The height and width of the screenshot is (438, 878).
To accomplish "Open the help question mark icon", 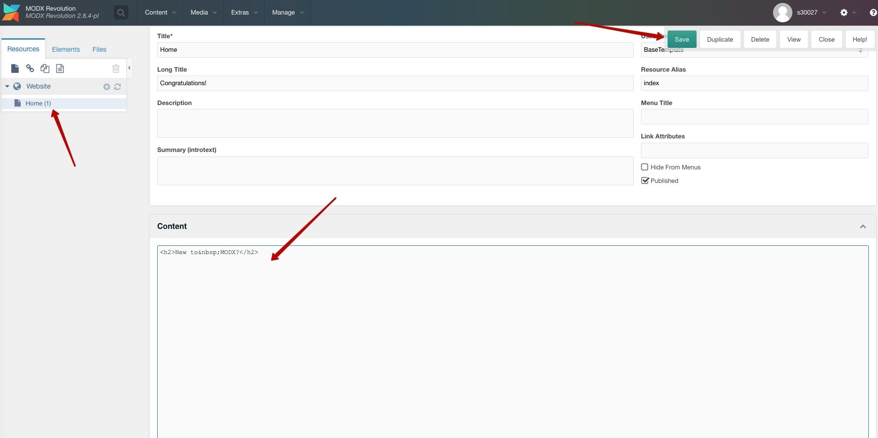I will pyautogui.click(x=873, y=13).
